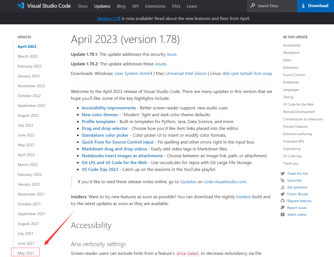Open the Drag and drop selector link

coord(105,128)
